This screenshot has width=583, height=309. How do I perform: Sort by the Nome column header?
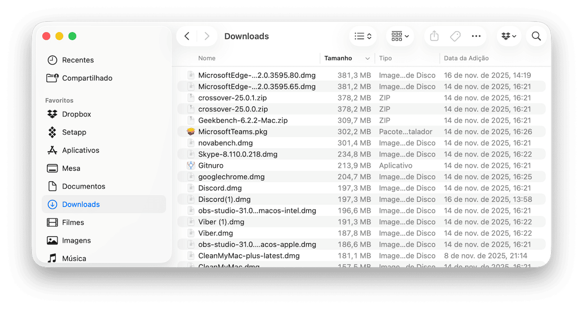[x=207, y=58]
